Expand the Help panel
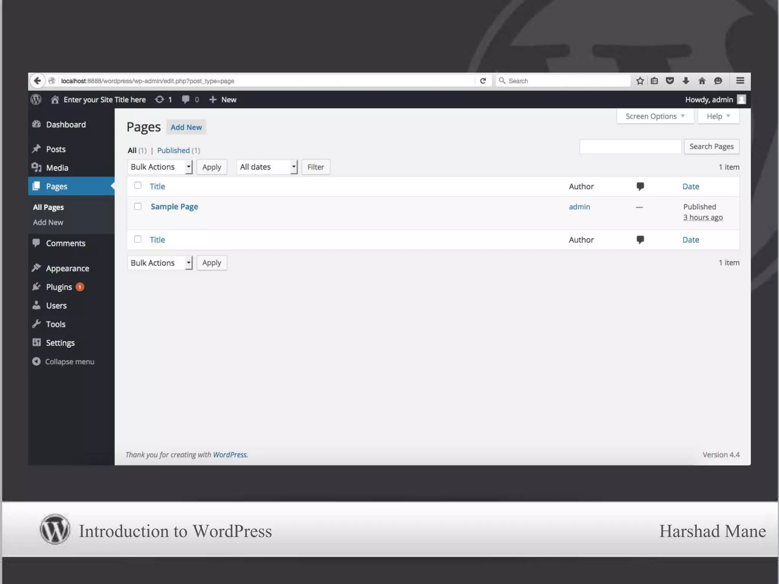The image size is (779, 584). click(x=718, y=116)
